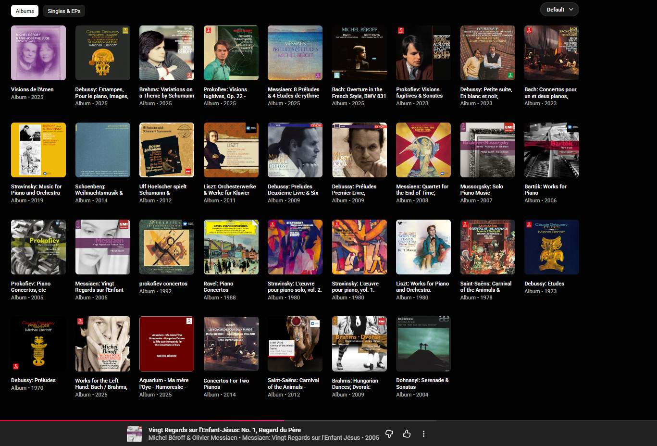Click the 'Album • 2019' subtitle text

[x=27, y=200]
